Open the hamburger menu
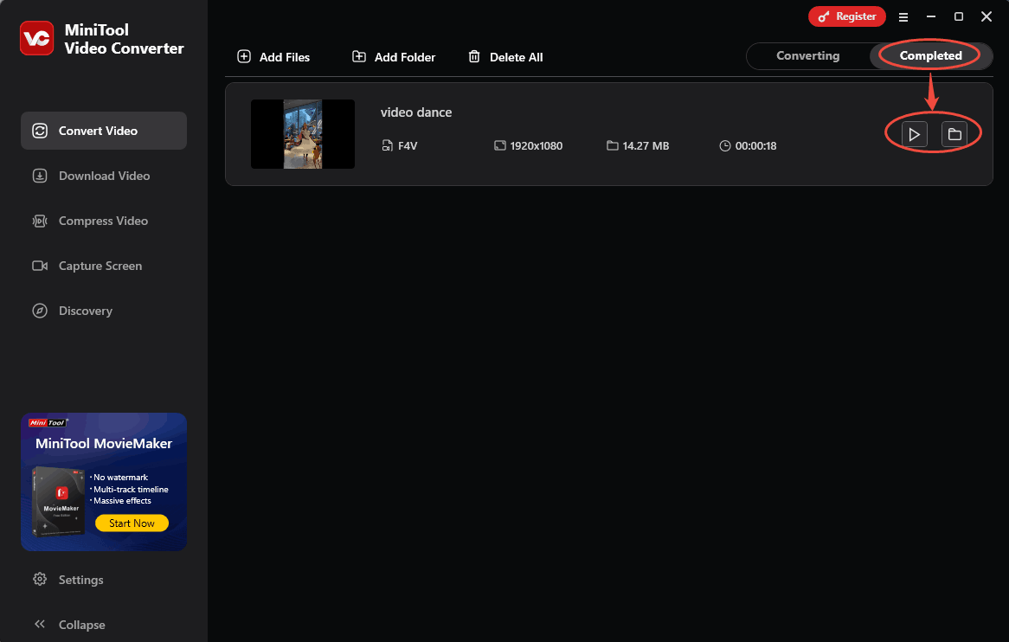The height and width of the screenshot is (642, 1009). click(903, 17)
